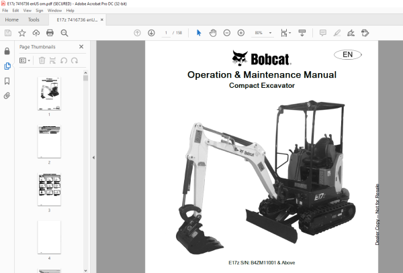Zoom in with plus icon
The image size is (403, 273).
coord(241,33)
